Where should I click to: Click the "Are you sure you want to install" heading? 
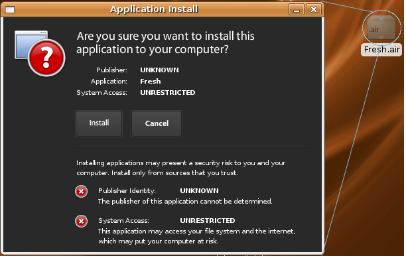point(165,42)
